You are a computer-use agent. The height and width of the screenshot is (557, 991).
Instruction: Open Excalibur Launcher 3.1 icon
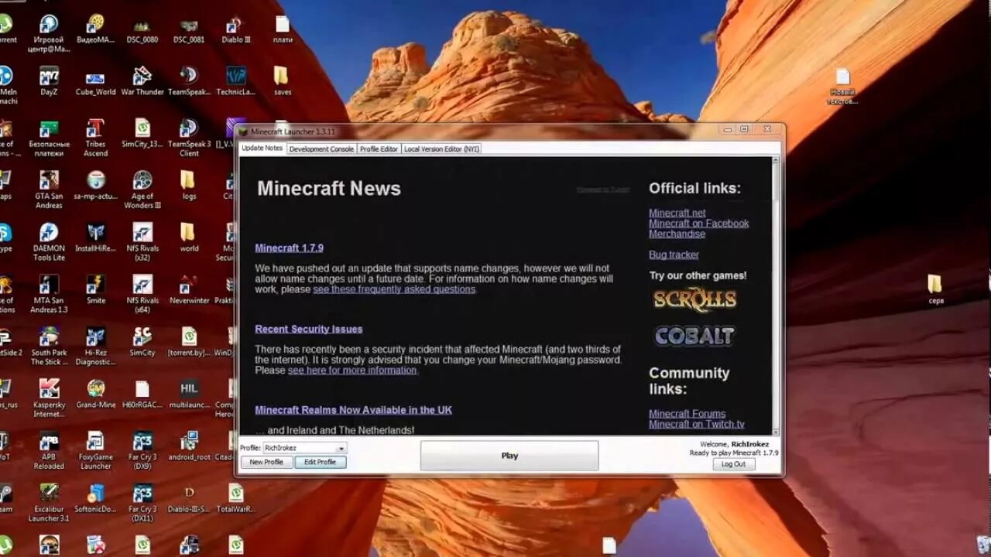click(x=49, y=502)
